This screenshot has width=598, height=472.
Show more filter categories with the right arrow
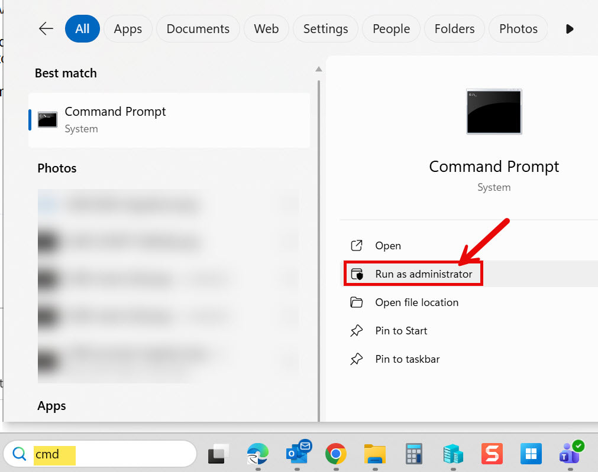570,29
